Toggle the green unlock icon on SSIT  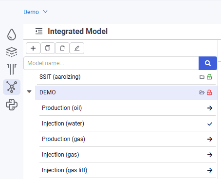209,77
